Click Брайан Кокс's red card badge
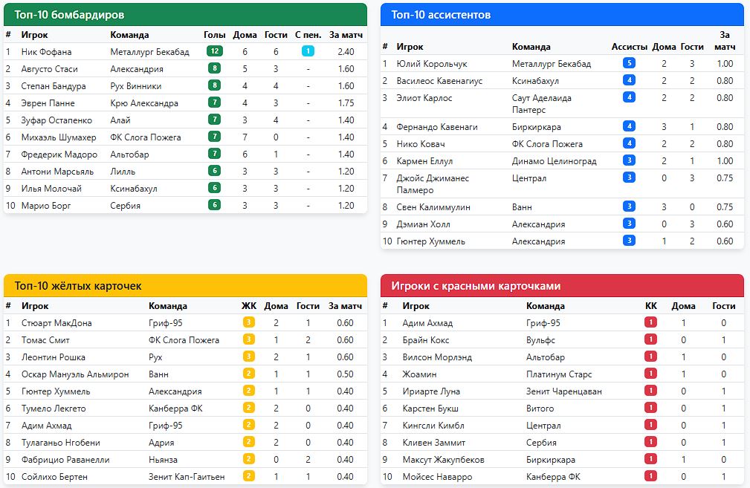The image size is (750, 488). click(x=650, y=339)
